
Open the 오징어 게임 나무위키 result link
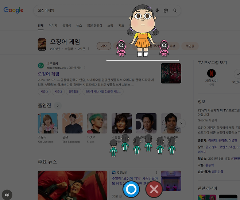49,74
